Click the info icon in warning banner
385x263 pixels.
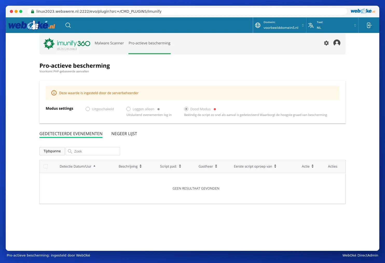(54, 93)
